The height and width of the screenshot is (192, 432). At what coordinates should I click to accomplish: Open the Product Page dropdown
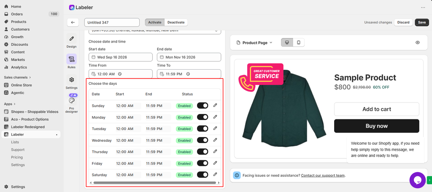point(254,43)
